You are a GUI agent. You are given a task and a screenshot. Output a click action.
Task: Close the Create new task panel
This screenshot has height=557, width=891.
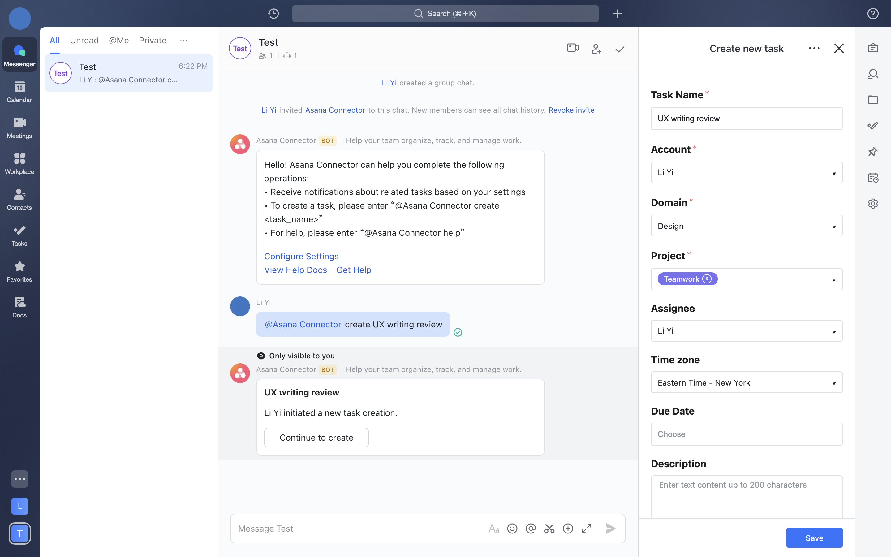tap(839, 48)
